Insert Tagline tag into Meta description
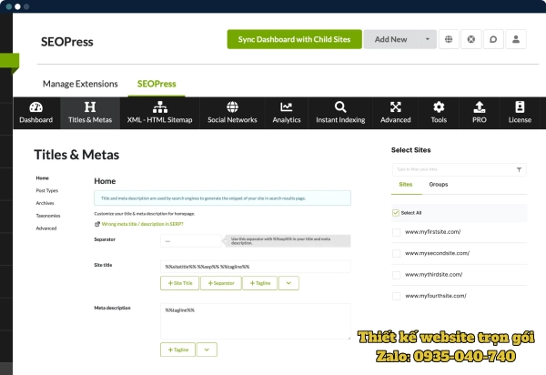 (177, 350)
